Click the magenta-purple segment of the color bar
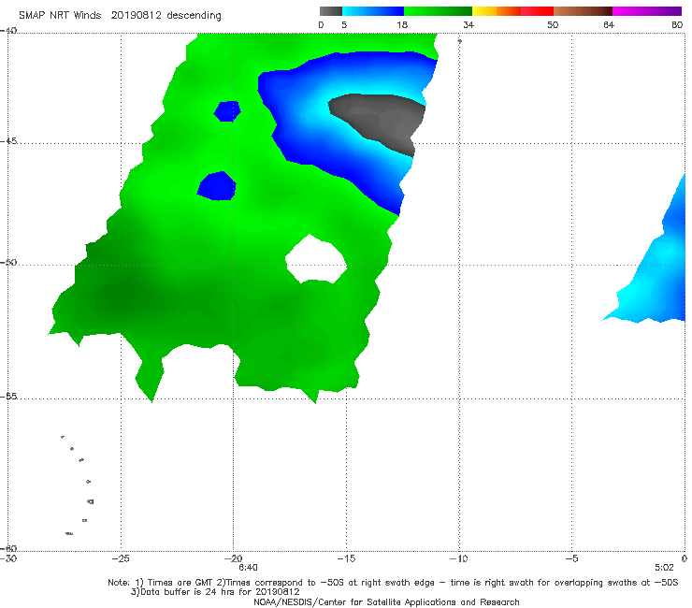Image resolution: width=692 pixels, height=608 pixels. (x=647, y=11)
